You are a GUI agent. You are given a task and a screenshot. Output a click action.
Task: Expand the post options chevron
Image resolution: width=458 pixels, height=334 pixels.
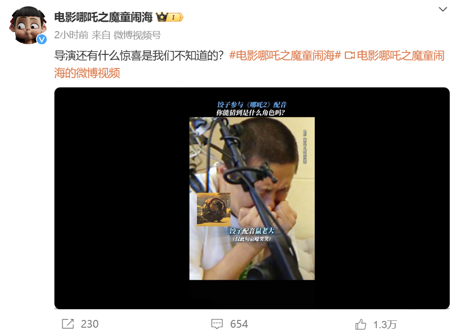point(443,9)
